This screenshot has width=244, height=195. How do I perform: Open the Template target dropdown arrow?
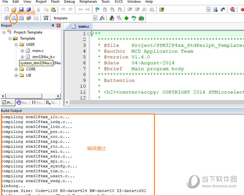95,18
